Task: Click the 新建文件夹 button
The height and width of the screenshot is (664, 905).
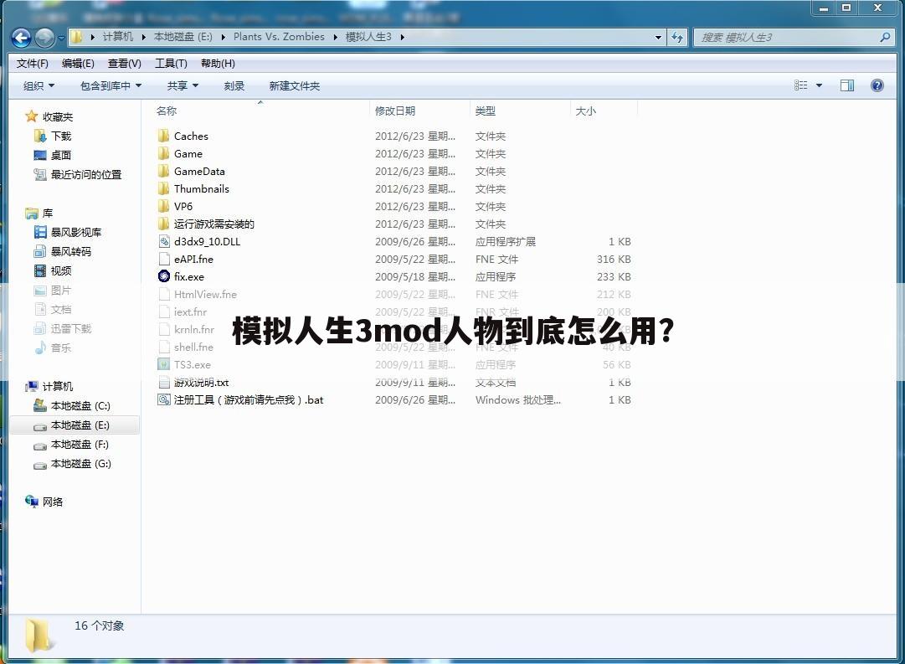Action: click(x=295, y=86)
